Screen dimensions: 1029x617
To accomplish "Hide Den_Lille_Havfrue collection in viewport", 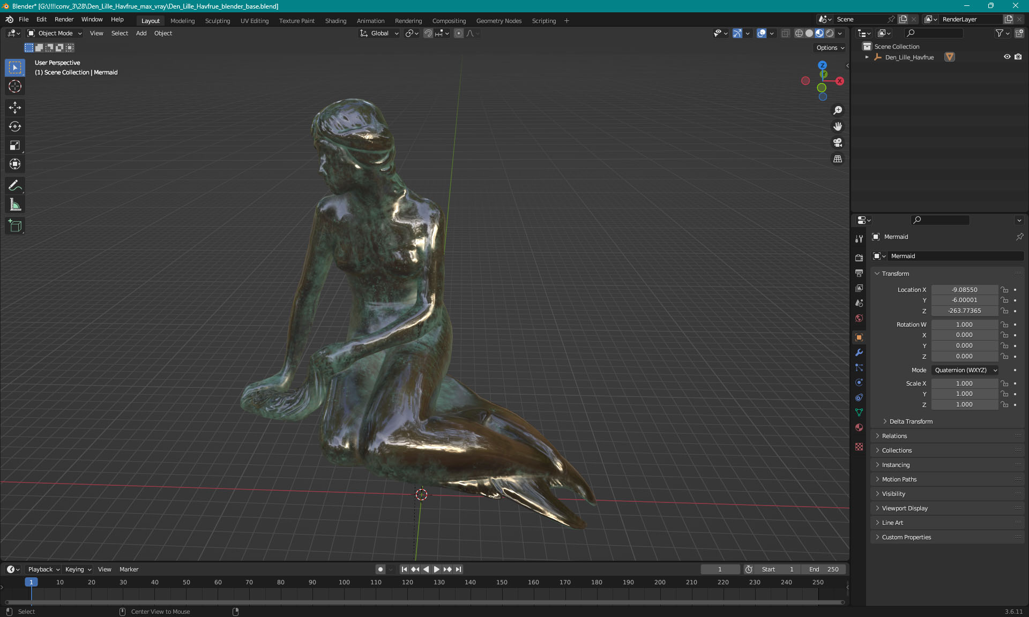I will coord(1007,57).
